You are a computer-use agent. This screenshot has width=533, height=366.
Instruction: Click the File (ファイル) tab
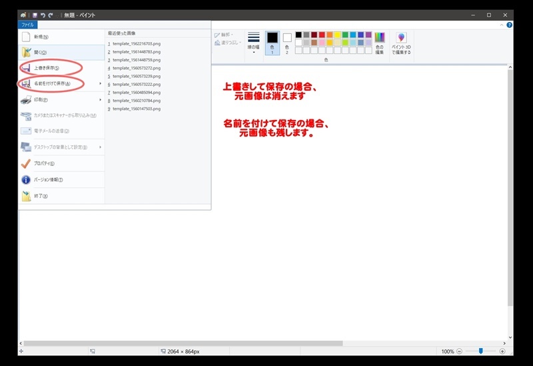[27, 25]
